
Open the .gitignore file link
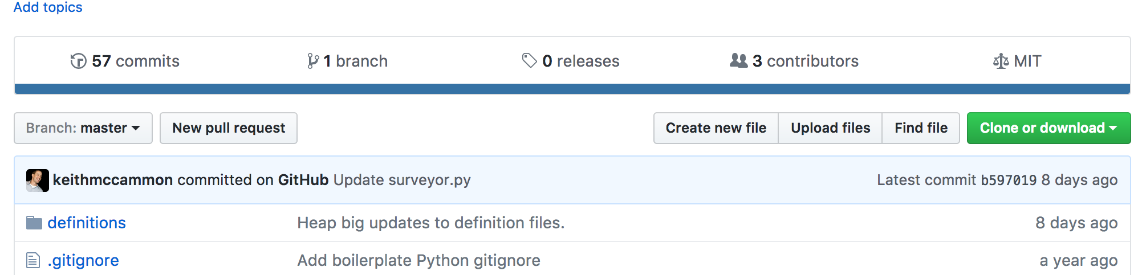click(x=83, y=260)
